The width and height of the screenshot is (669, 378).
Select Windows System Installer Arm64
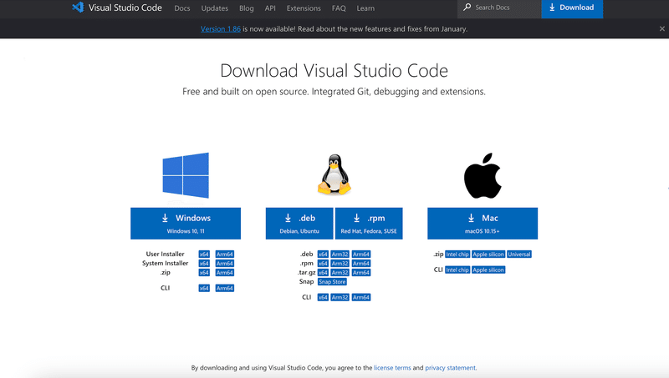tap(225, 264)
